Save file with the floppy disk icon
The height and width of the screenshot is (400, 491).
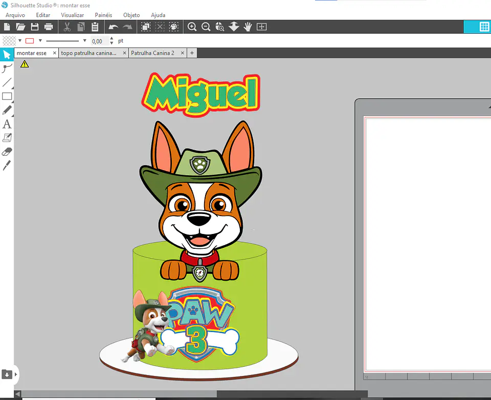(35, 27)
